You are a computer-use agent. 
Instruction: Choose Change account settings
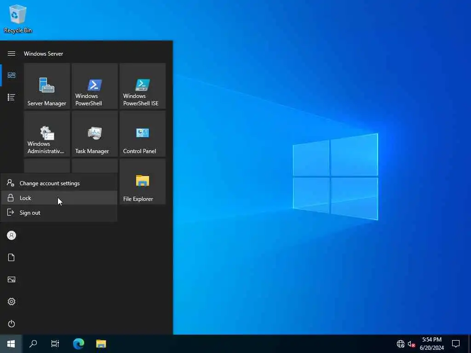click(59, 183)
